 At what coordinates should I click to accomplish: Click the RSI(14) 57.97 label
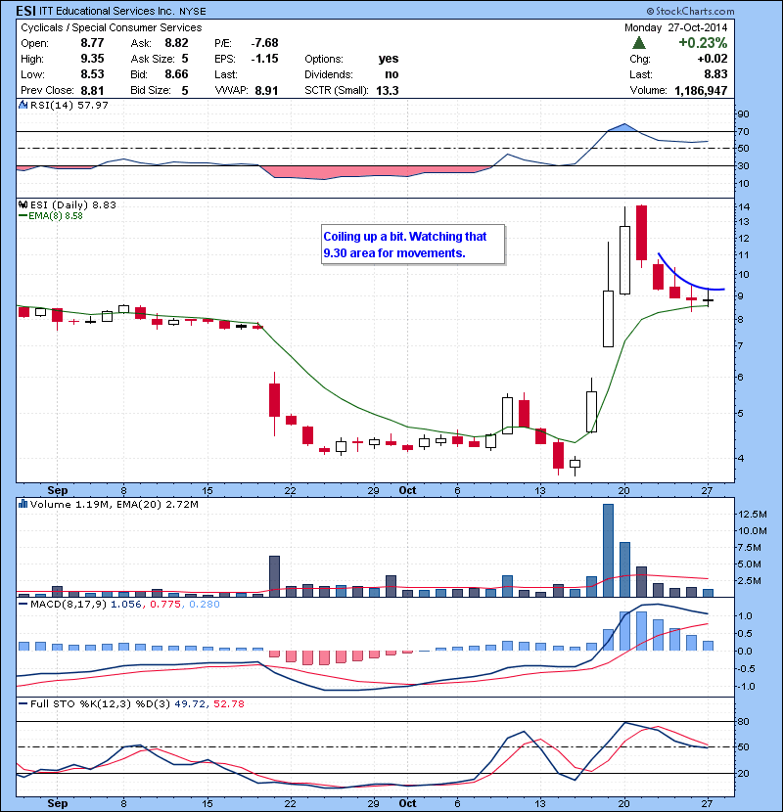[69, 105]
